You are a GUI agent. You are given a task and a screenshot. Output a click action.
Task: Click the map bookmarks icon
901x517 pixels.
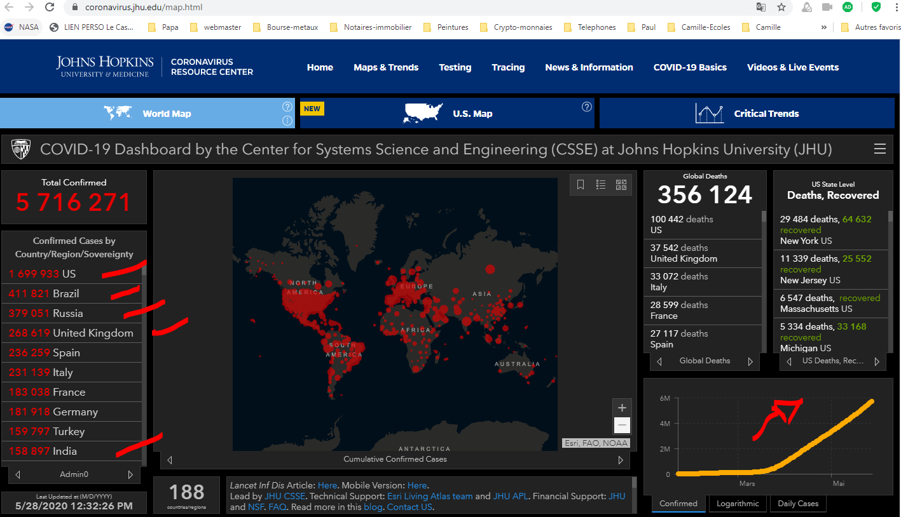581,184
